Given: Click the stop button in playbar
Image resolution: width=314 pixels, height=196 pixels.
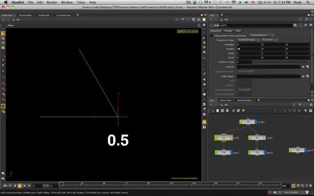Looking at the screenshot, I should [20, 186].
